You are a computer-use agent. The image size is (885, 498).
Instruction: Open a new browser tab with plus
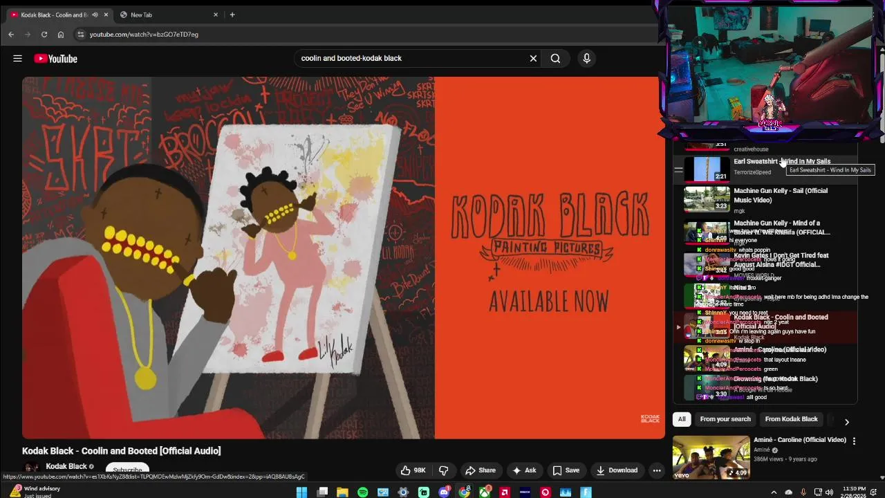tap(232, 15)
